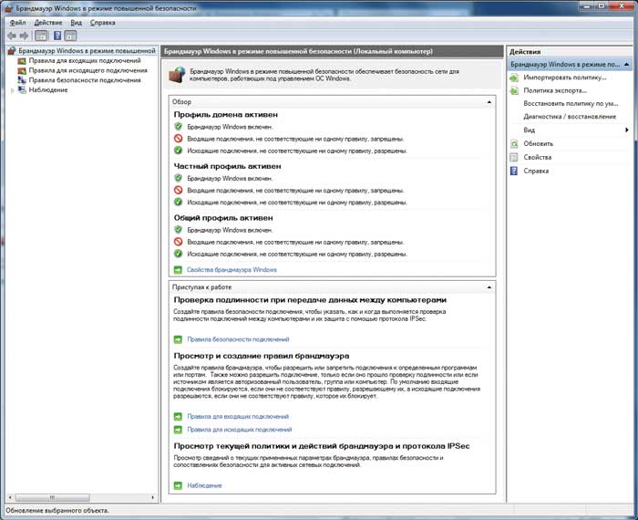Open the Файл menu
638x520 pixels.
click(x=17, y=21)
